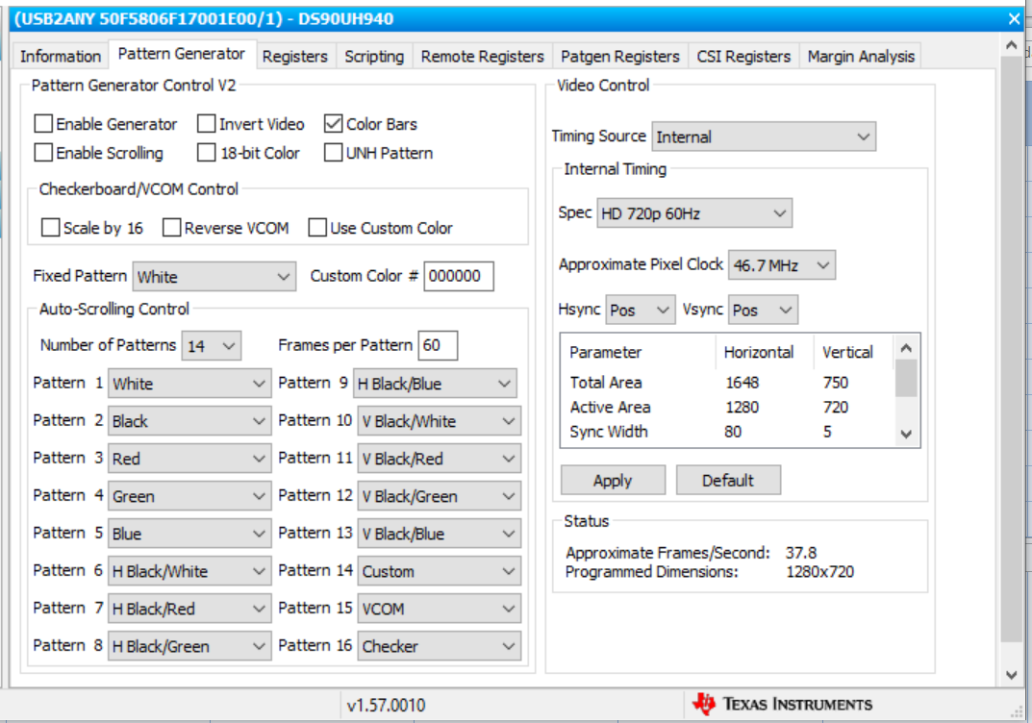Open the Registers tab
This screenshot has height=723, width=1032.
click(x=295, y=57)
